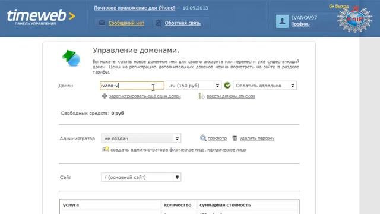Open the iPhone mail app news link

134,8
